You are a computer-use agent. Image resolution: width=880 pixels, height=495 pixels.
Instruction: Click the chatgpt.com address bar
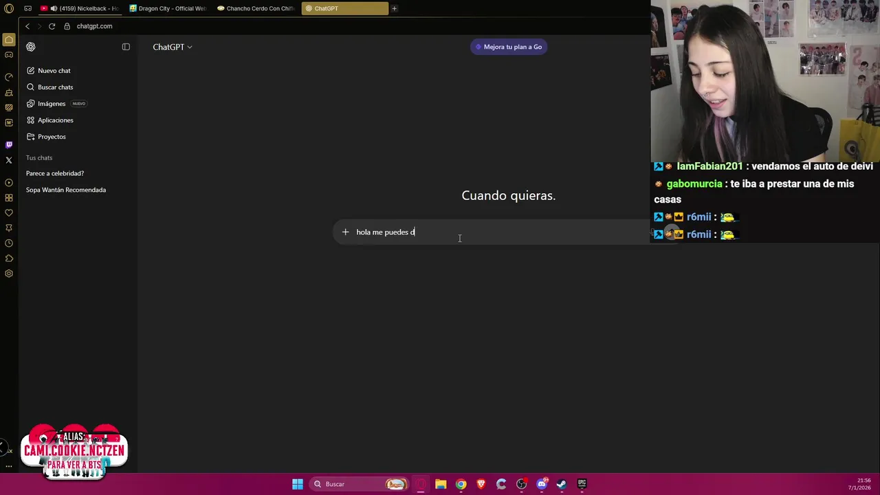94,26
